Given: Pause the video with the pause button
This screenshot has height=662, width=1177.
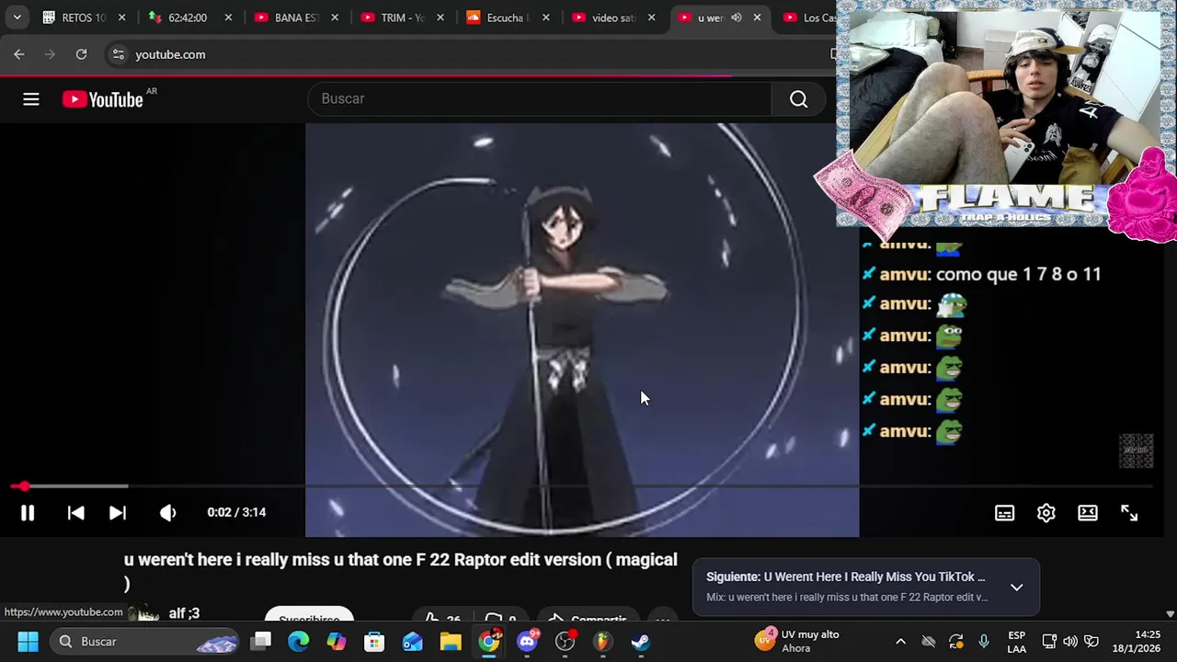Looking at the screenshot, I should 28,513.
